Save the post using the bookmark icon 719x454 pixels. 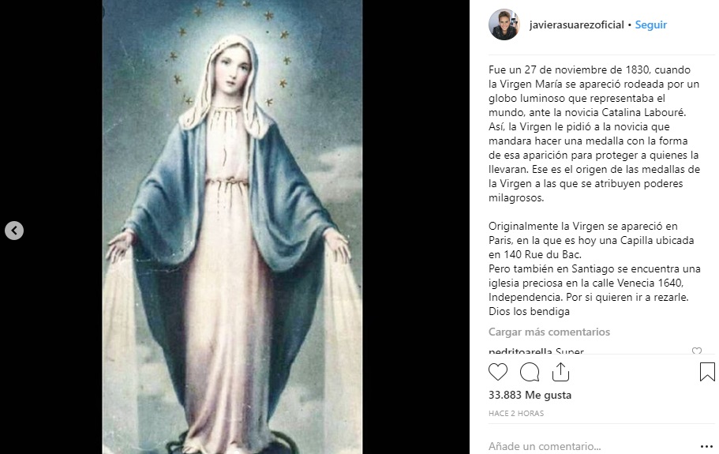coord(707,372)
